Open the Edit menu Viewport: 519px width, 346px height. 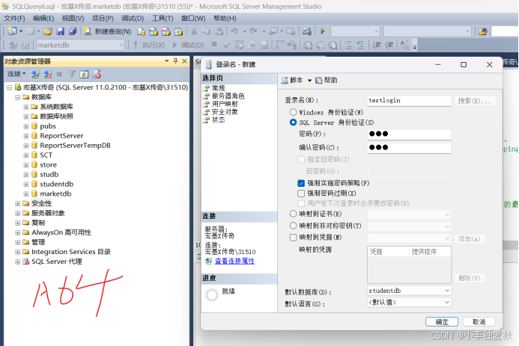tap(43, 19)
